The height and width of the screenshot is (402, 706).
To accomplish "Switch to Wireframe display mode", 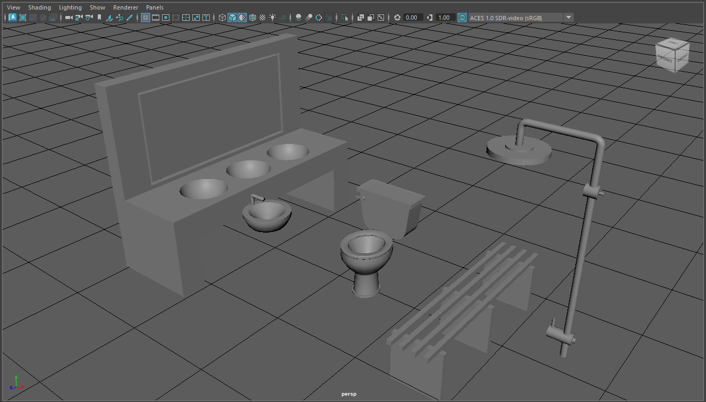I will point(222,18).
